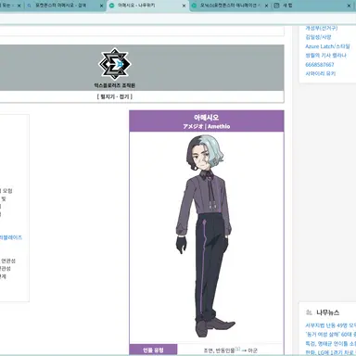Click the アメジオ | Amethio subtitle
356x356 pixels.
[206, 126]
